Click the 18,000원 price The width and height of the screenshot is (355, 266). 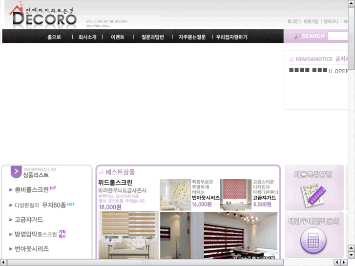[x=110, y=207]
